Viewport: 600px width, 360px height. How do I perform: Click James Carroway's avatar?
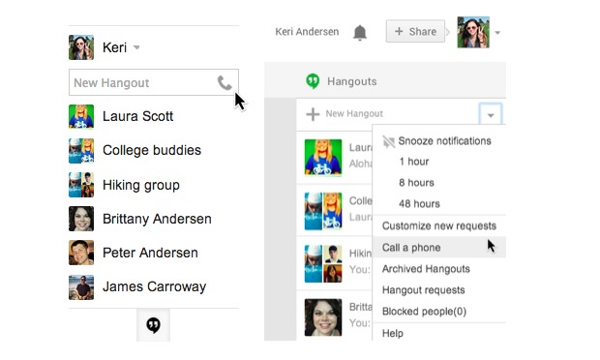[x=81, y=286]
